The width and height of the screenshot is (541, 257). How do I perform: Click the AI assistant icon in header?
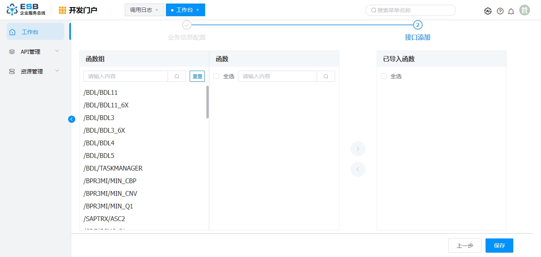[x=488, y=11]
